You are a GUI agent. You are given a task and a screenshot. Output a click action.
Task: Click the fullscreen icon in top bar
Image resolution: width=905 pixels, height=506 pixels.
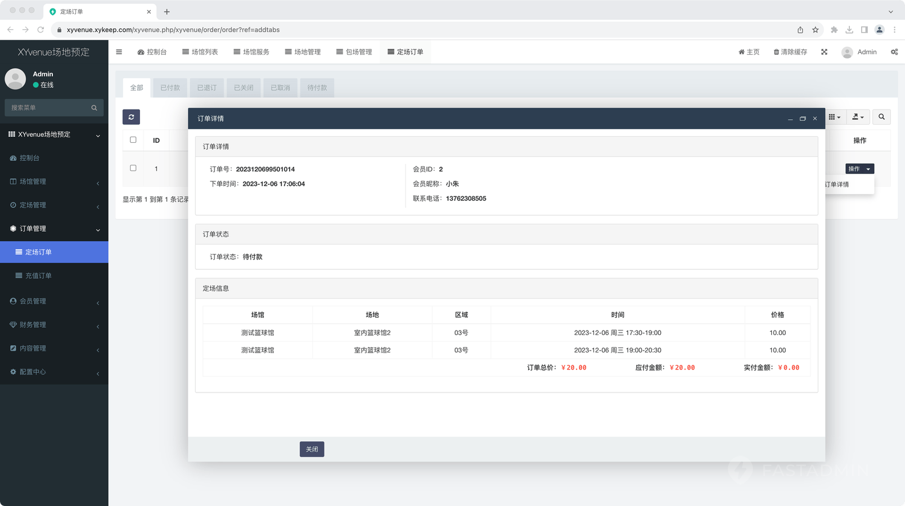pos(824,52)
